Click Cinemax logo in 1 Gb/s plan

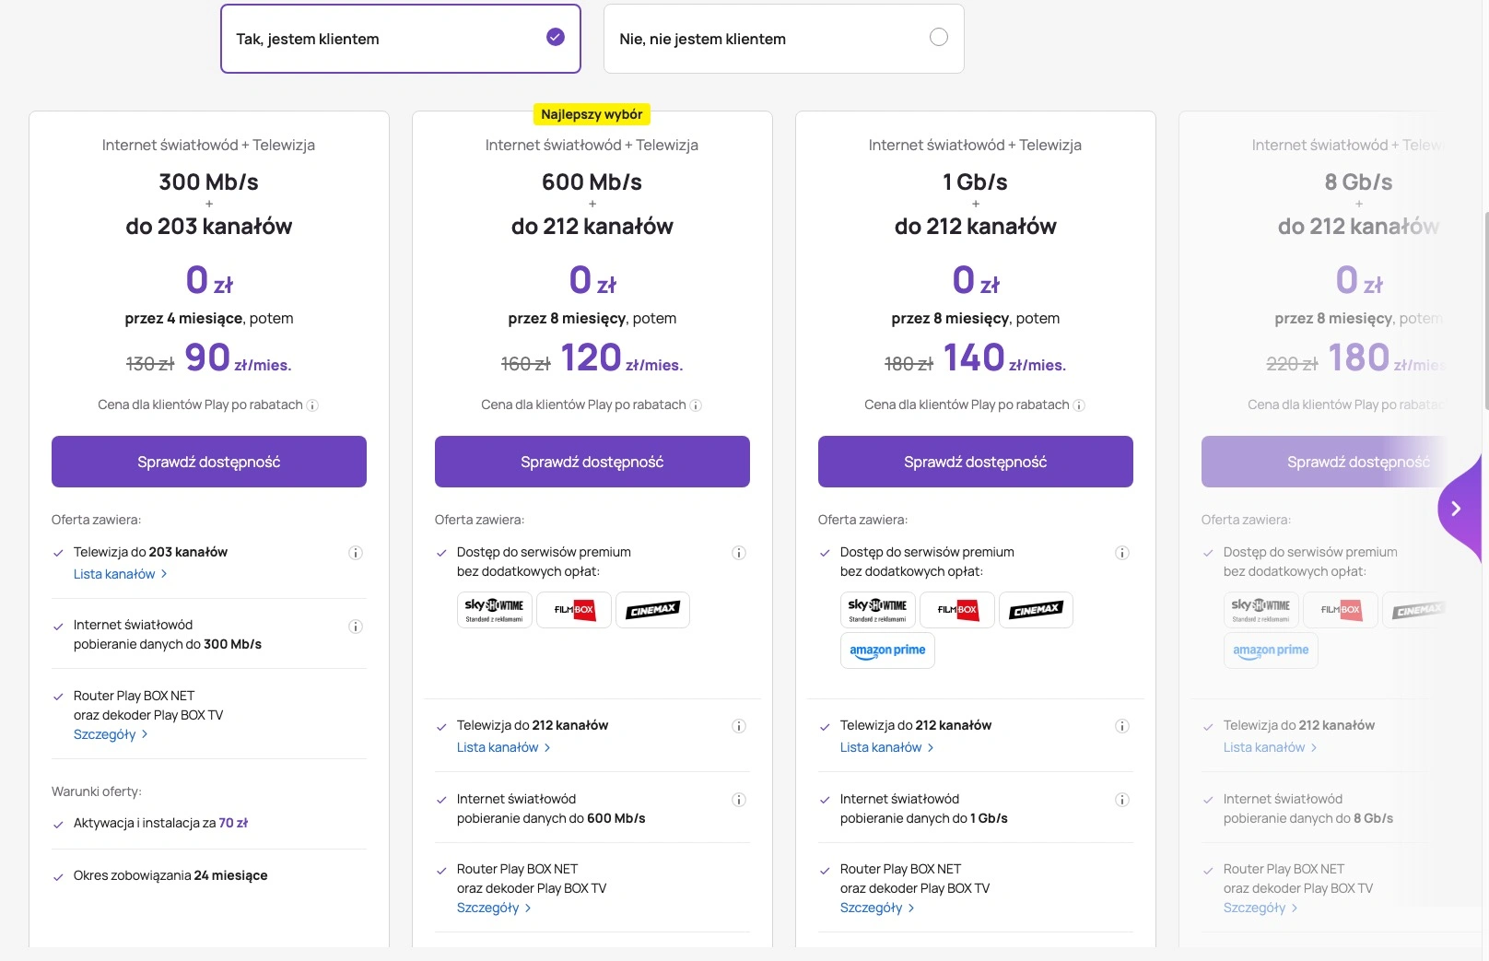1036,610
